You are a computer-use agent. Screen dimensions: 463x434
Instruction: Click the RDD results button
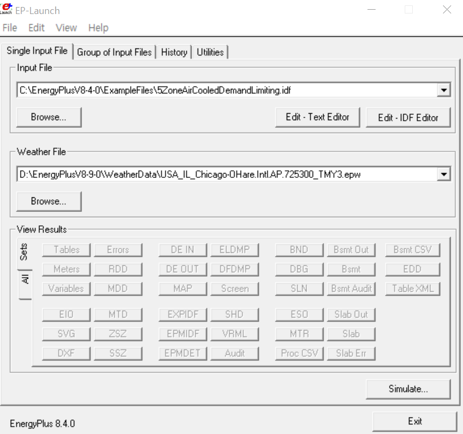[x=118, y=269]
